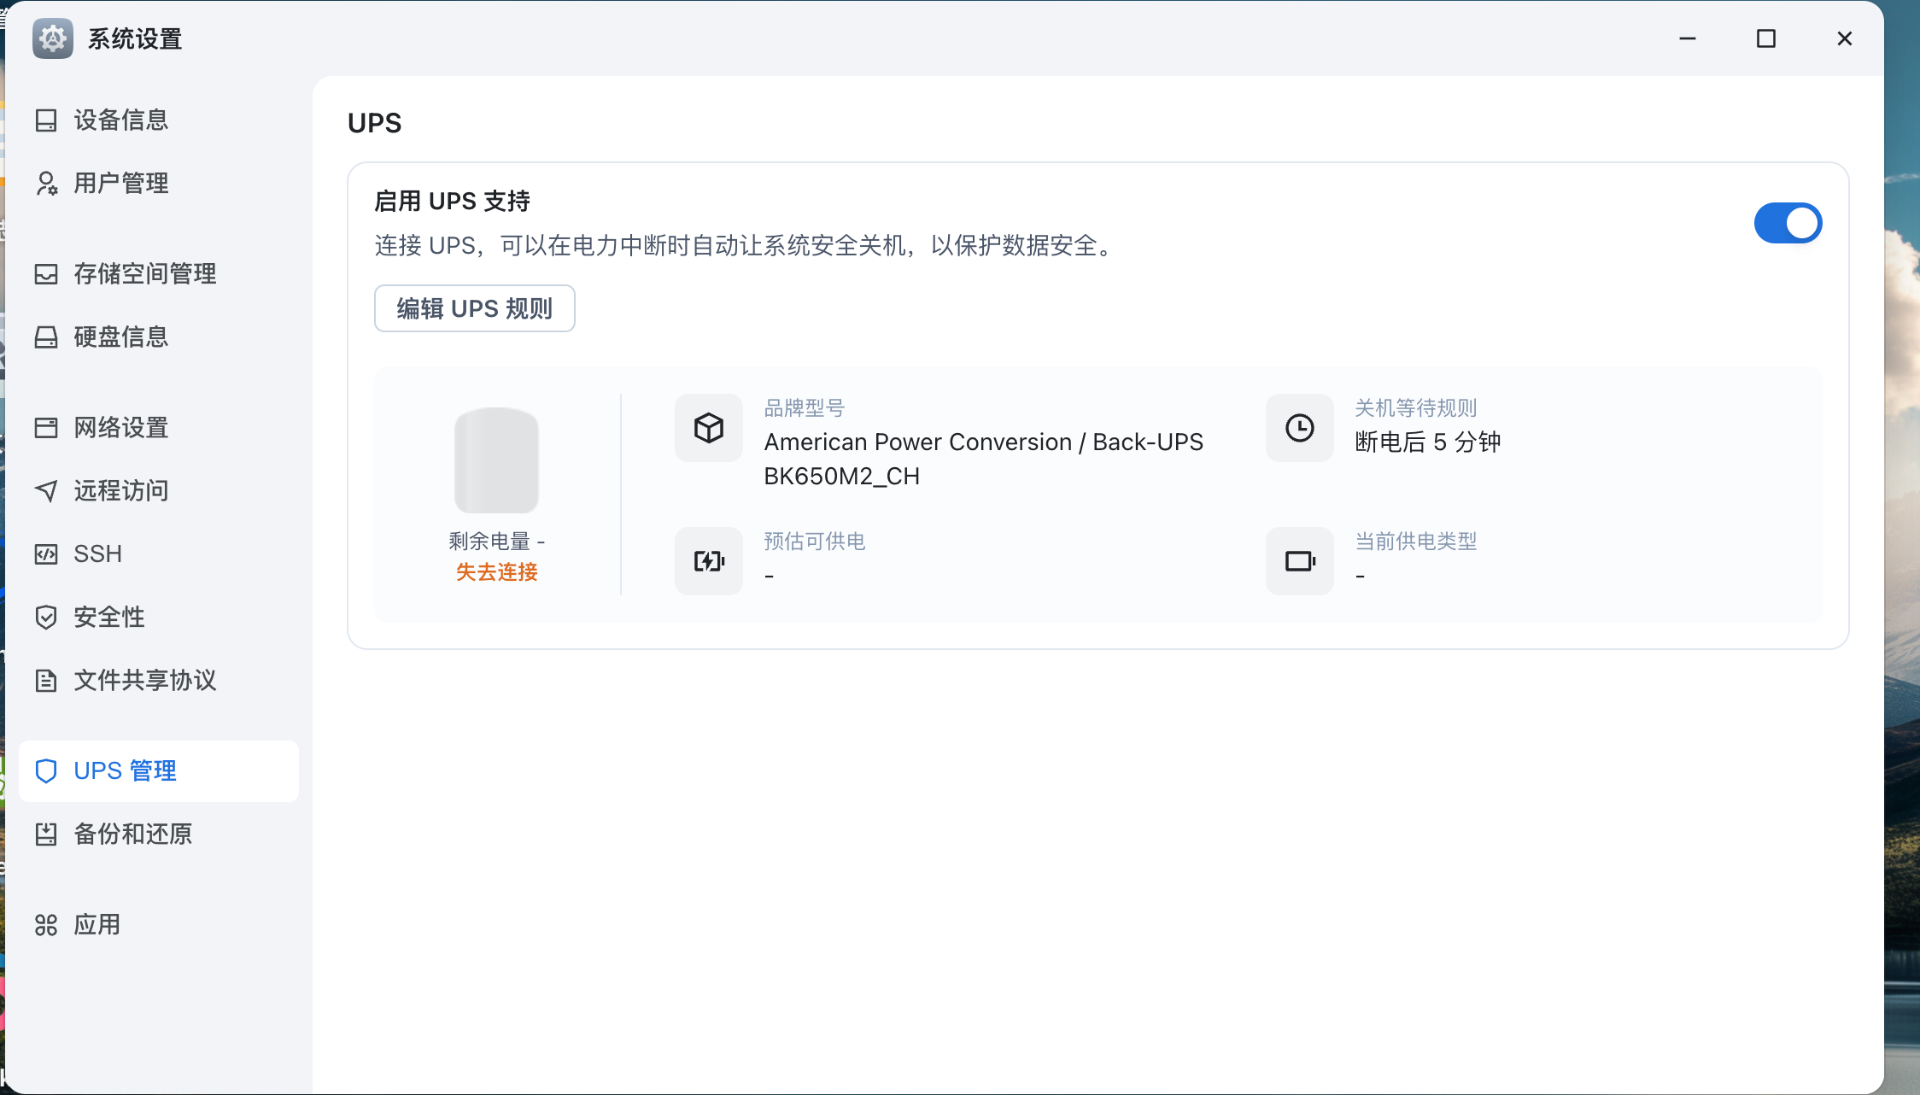
Task: Go to 文件共享协议 settings
Action: [x=159, y=681]
